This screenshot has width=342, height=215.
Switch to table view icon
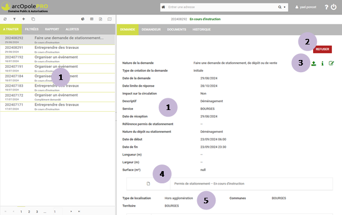[92, 19]
